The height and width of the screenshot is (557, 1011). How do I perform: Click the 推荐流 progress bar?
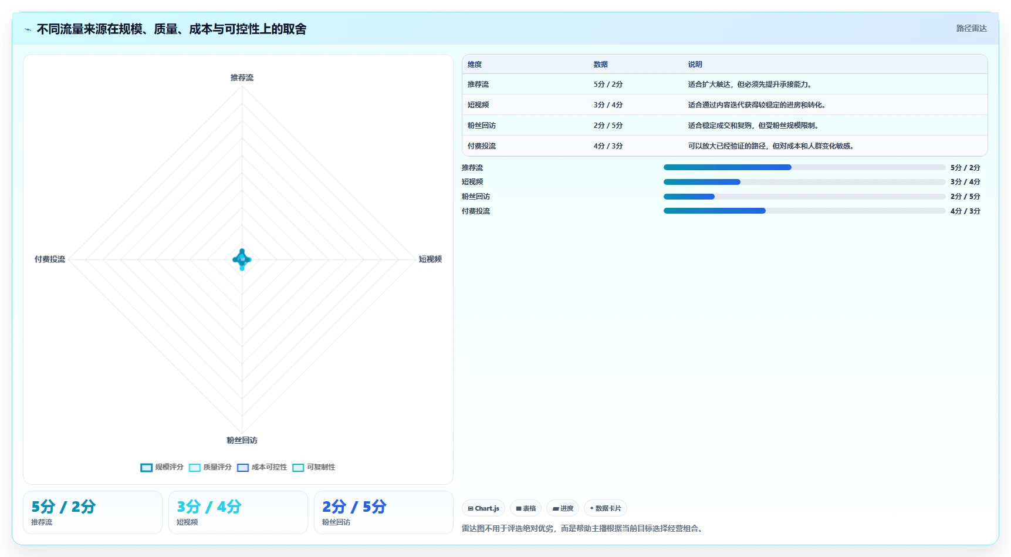pos(804,167)
